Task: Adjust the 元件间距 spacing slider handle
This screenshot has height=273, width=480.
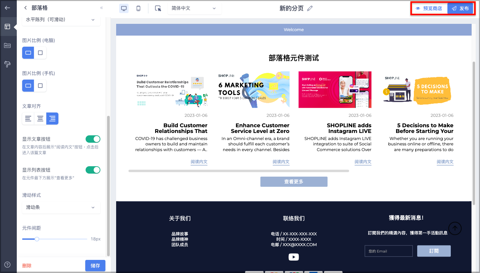Action: click(x=37, y=239)
